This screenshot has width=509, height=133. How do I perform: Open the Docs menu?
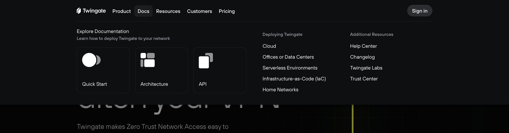click(143, 11)
